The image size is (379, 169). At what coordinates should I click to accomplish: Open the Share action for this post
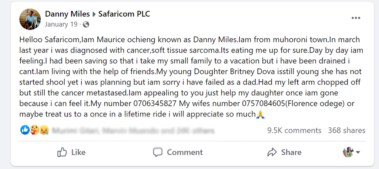point(284,152)
